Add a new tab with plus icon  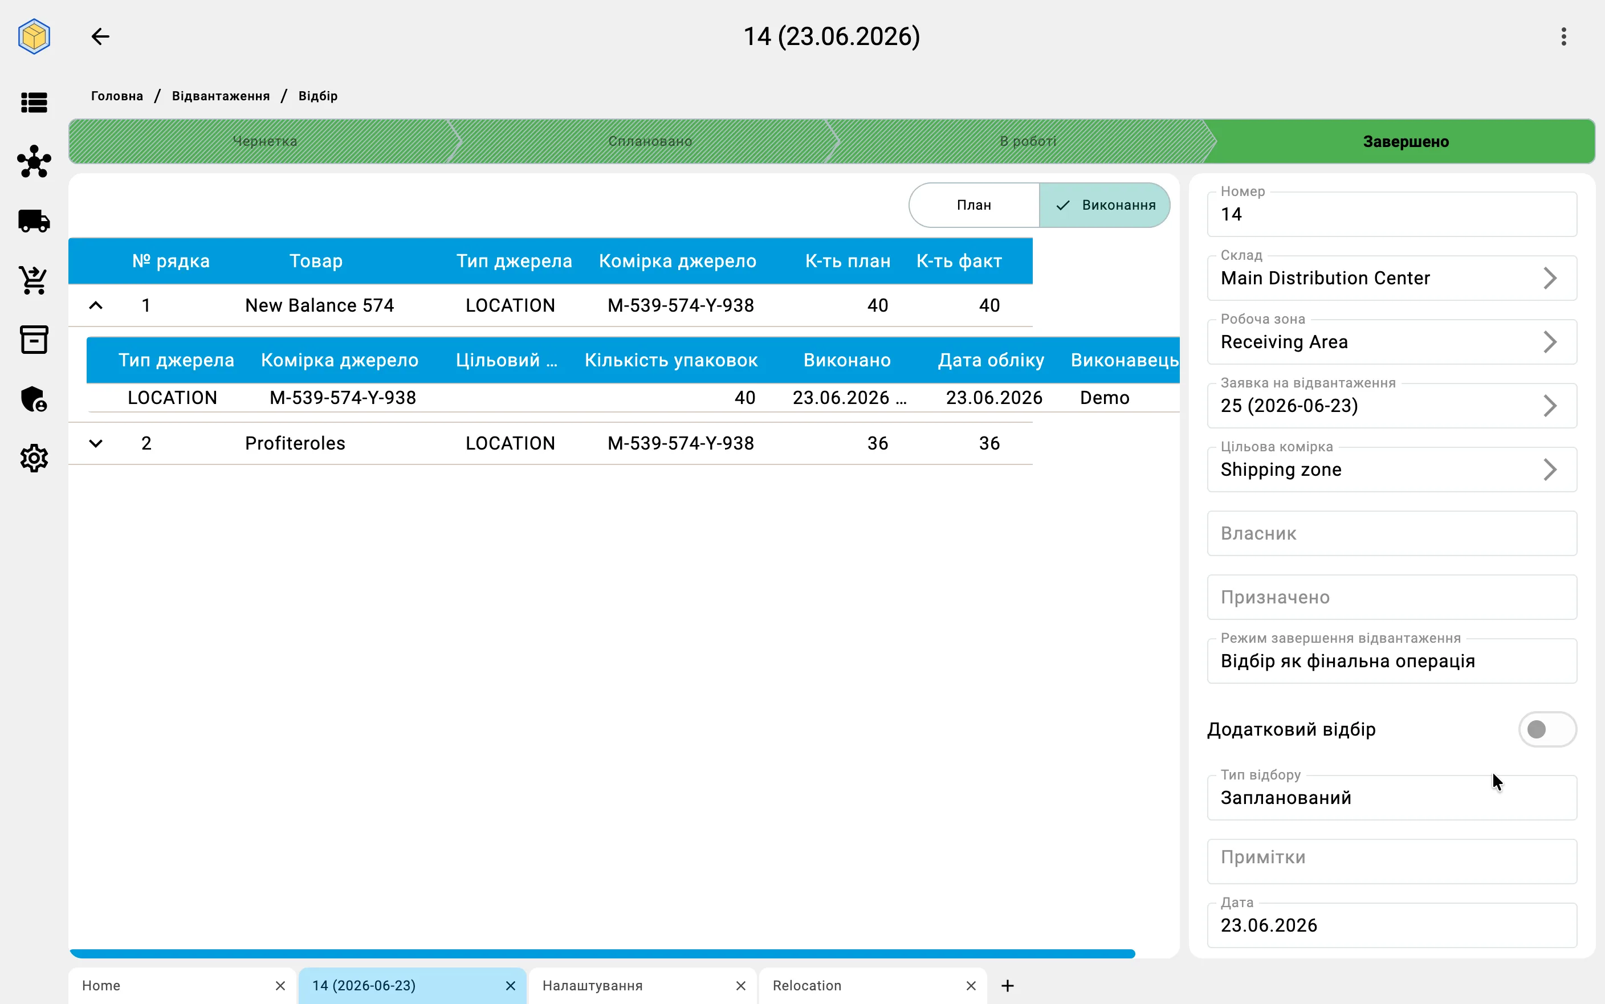coord(1007,985)
